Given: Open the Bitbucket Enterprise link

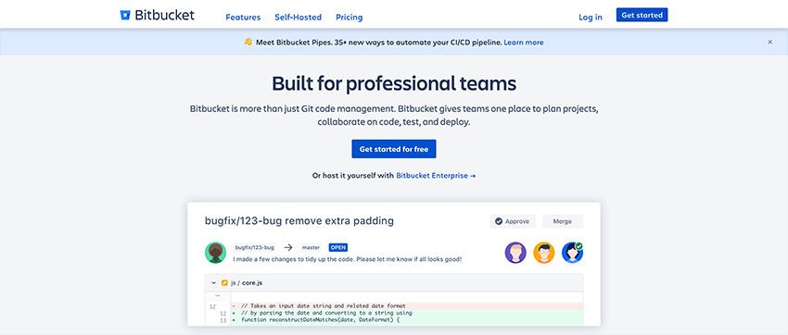Looking at the screenshot, I should (436, 176).
